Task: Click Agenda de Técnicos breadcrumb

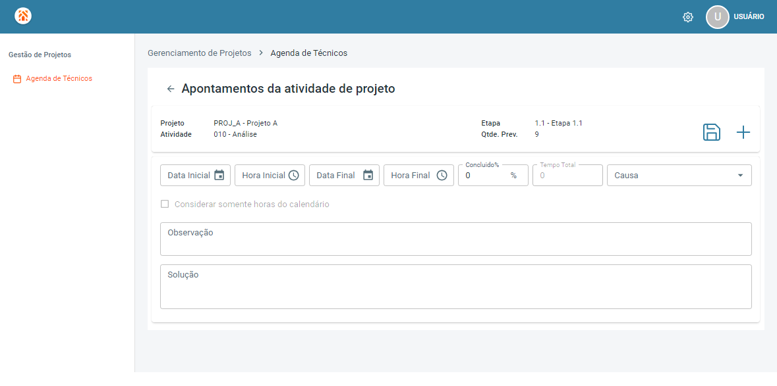Action: 308,53
